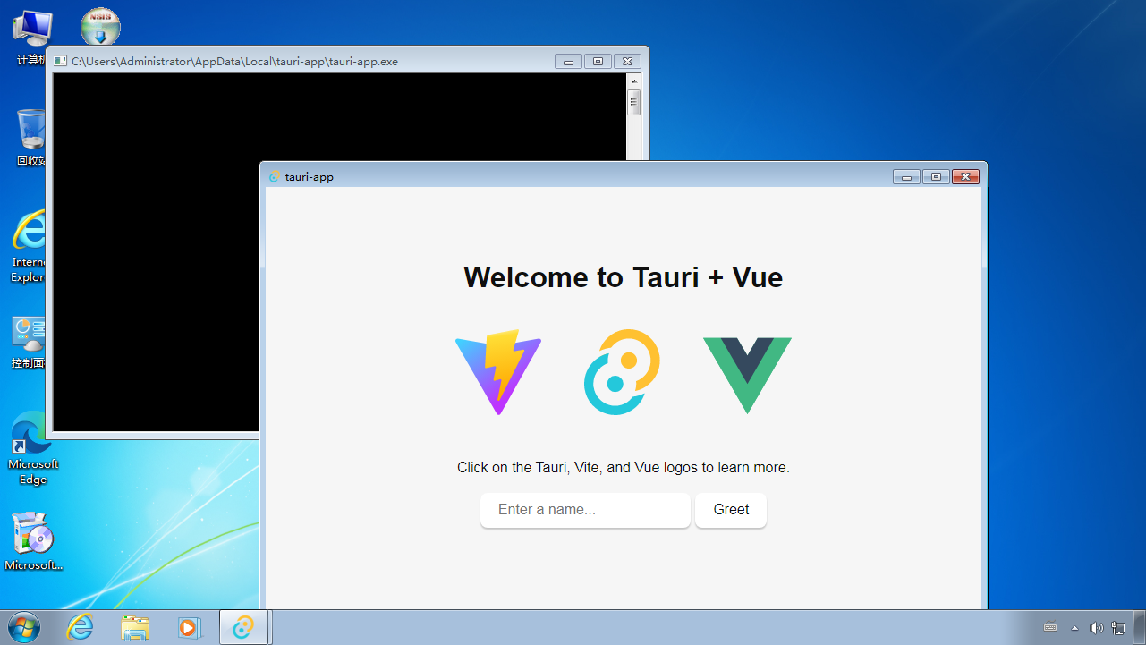Viewport: 1146px width, 645px height.
Task: Click the green Vue logo
Action: point(747,375)
